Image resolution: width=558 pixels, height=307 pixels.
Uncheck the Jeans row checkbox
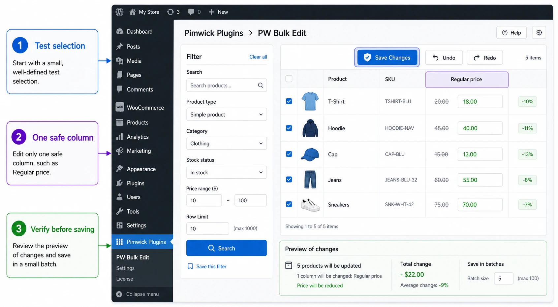coord(289,180)
